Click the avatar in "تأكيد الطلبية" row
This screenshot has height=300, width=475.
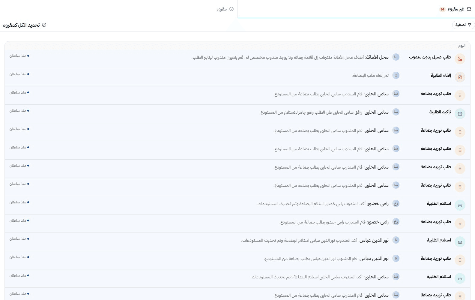396,112
